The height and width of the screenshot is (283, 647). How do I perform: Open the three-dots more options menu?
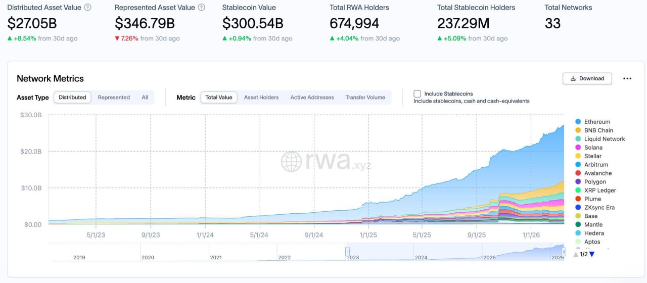click(627, 78)
